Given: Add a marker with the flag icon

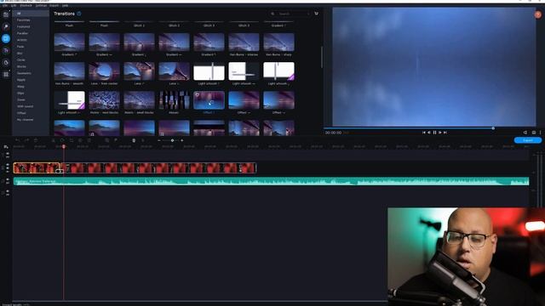Looking at the screenshot, I should [x=116, y=140].
